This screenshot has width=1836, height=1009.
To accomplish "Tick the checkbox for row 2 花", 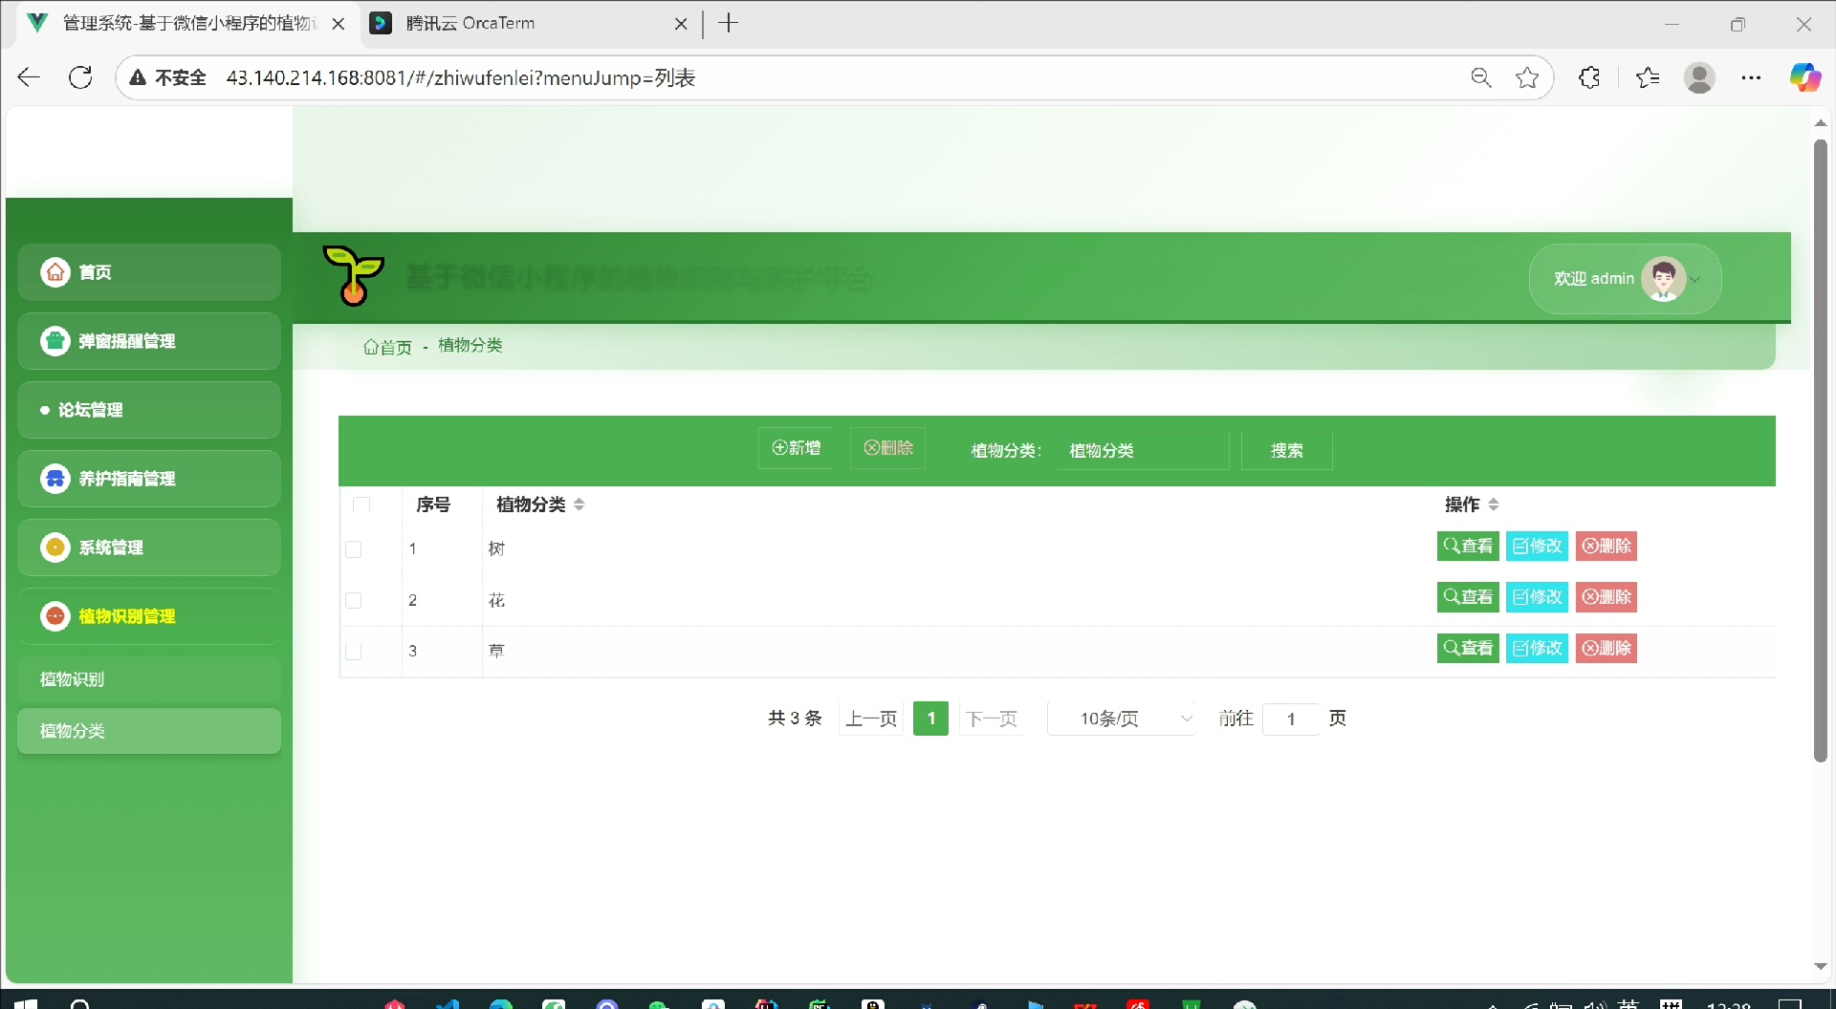I will click(x=354, y=600).
